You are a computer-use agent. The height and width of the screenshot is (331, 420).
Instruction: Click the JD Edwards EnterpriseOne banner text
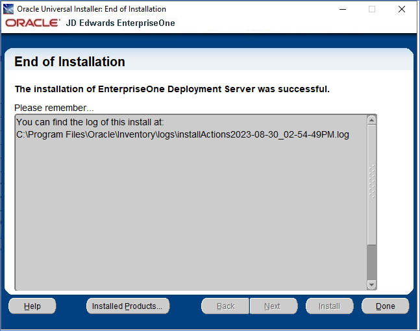(121, 23)
